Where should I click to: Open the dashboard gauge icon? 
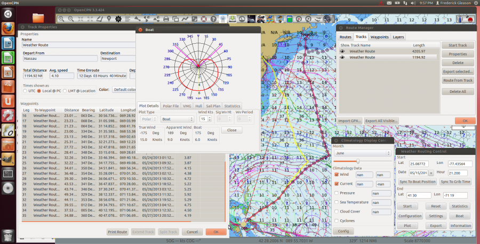(x=242, y=19)
